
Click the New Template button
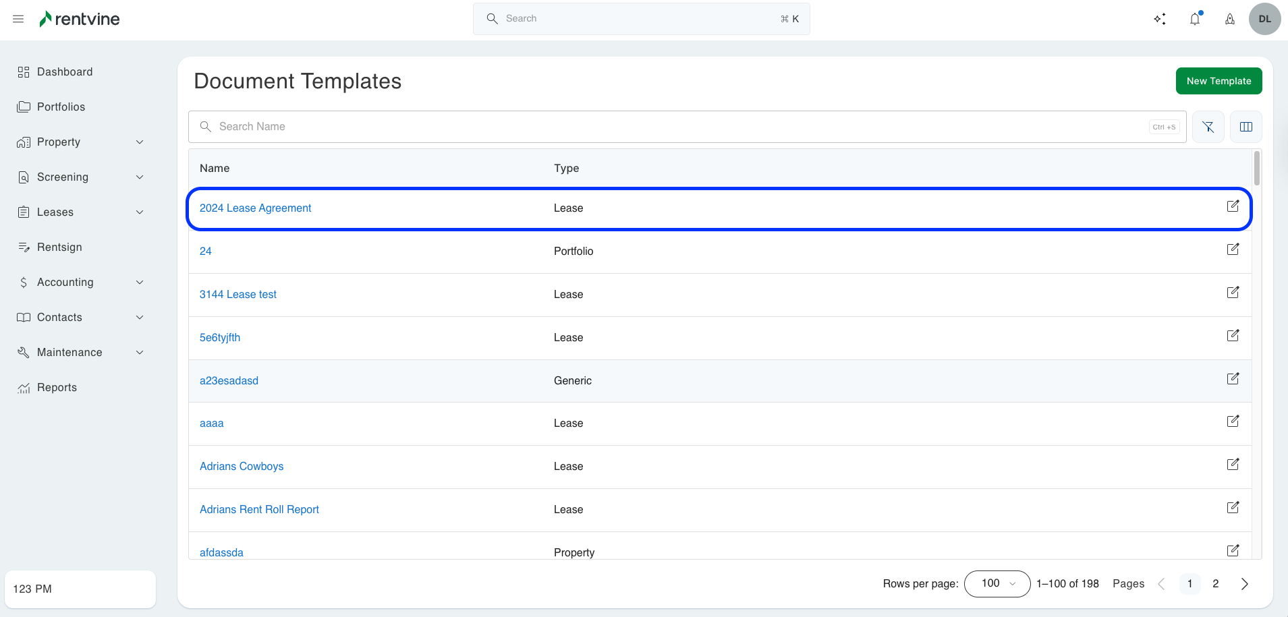pos(1219,81)
